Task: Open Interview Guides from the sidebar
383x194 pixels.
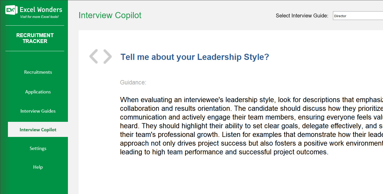Action: click(x=38, y=111)
